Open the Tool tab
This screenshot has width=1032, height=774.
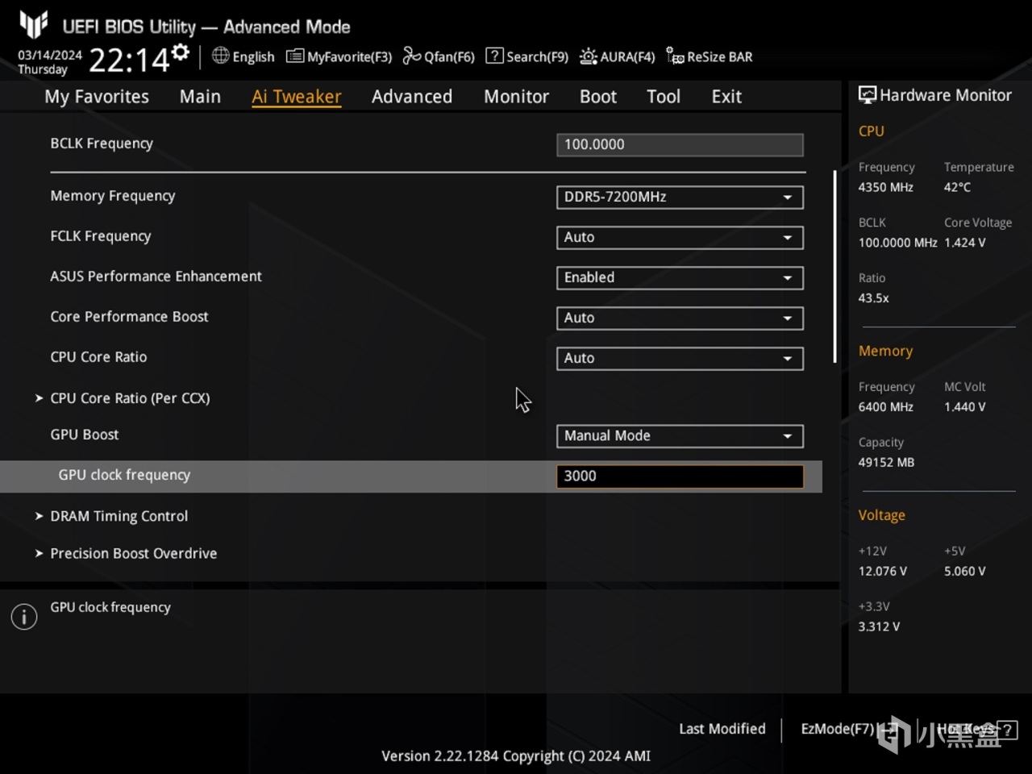pos(664,97)
